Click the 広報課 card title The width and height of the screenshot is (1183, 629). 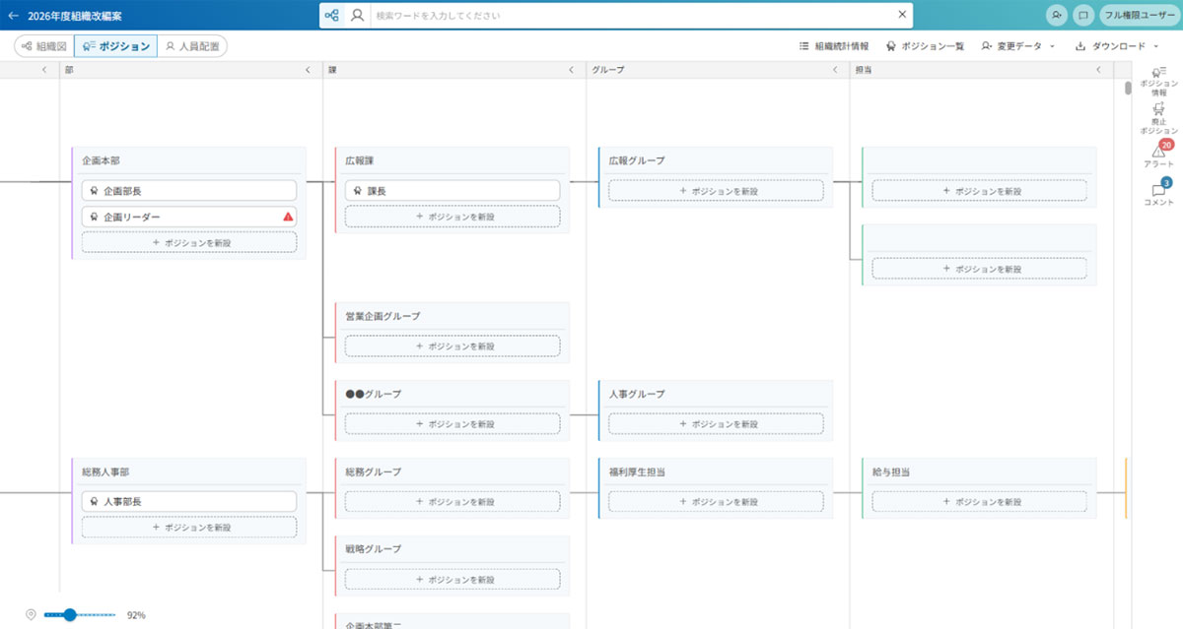(360, 160)
